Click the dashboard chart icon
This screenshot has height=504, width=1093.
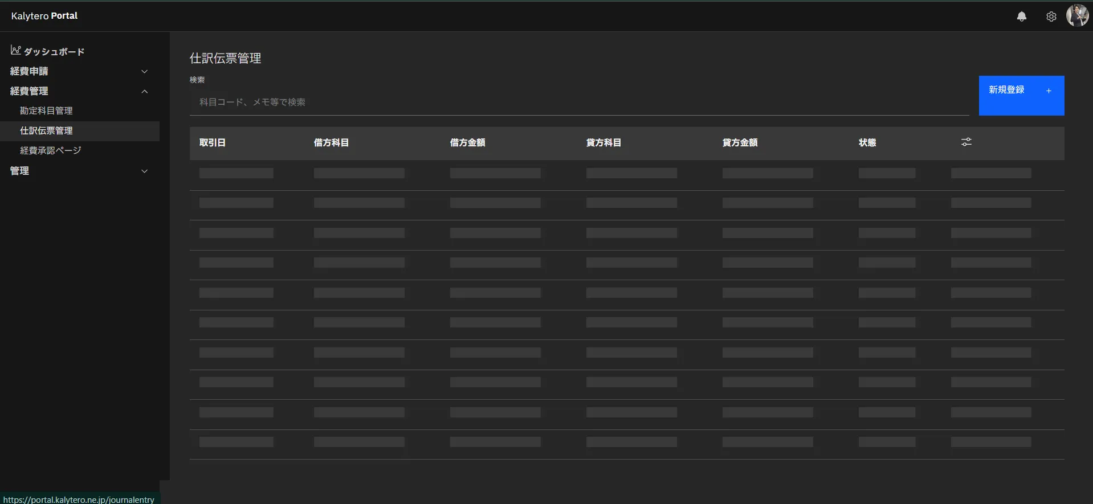pos(15,51)
